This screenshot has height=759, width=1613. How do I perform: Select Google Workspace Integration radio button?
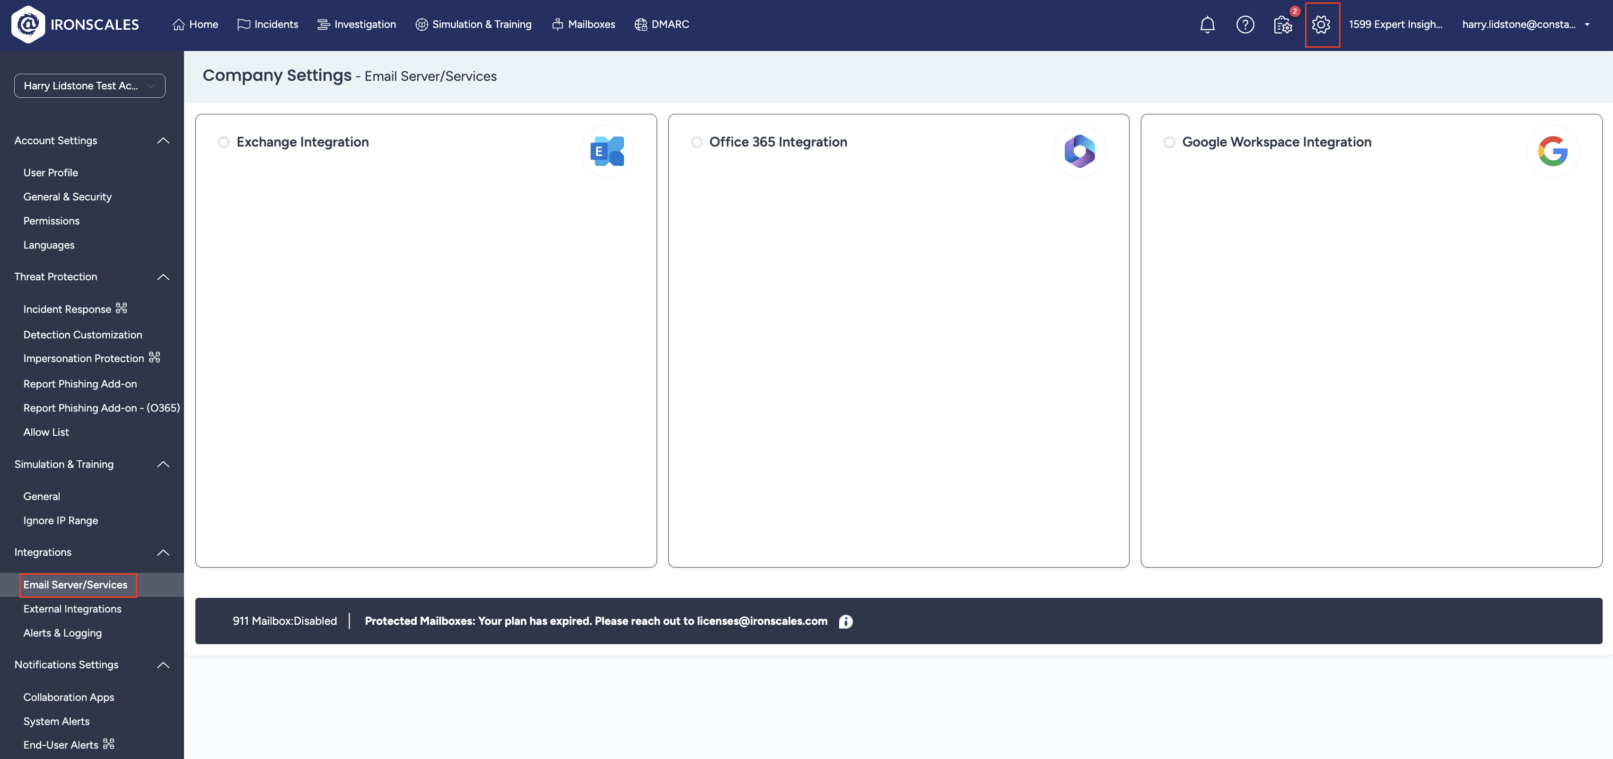pos(1169,143)
